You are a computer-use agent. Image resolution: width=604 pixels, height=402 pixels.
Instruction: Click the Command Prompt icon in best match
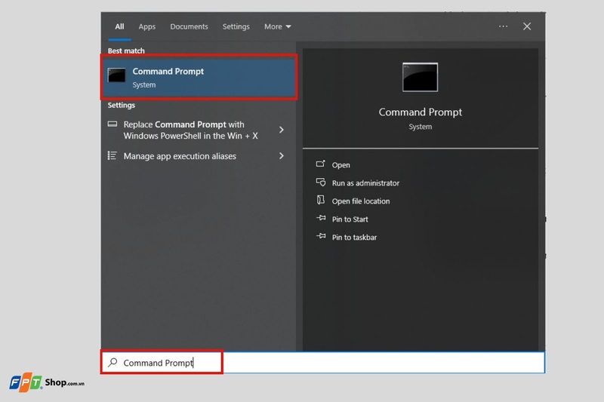(x=116, y=75)
